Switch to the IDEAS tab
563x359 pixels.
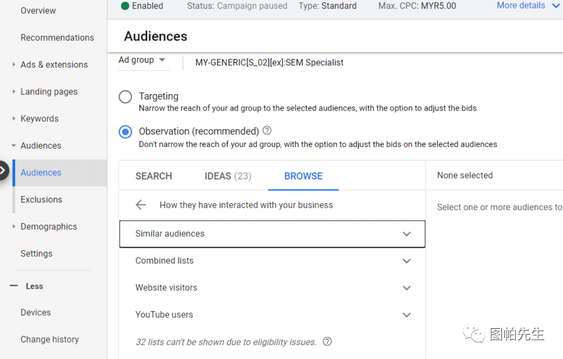tap(228, 176)
